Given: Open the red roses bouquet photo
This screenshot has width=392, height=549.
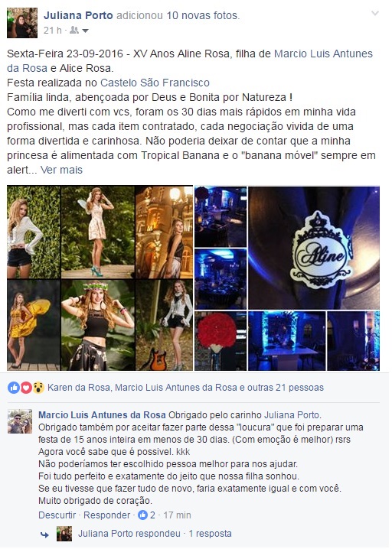Looking at the screenshot, I should click(220, 341).
